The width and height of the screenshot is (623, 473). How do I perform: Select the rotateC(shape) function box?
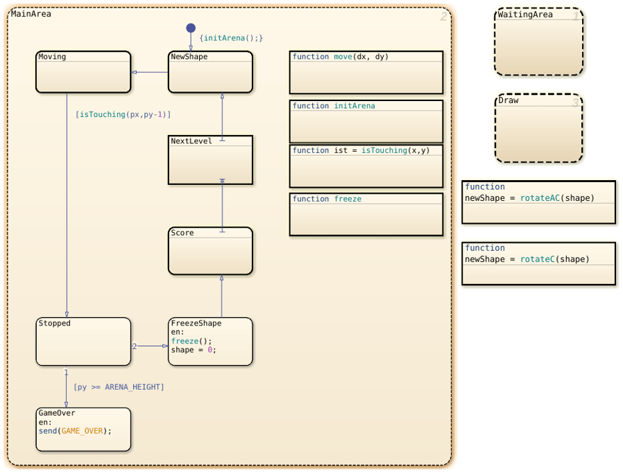coord(538,264)
